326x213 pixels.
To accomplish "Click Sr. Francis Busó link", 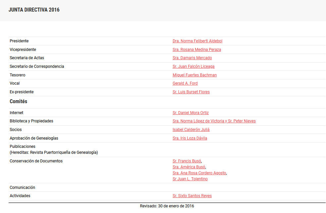I will [187, 161].
